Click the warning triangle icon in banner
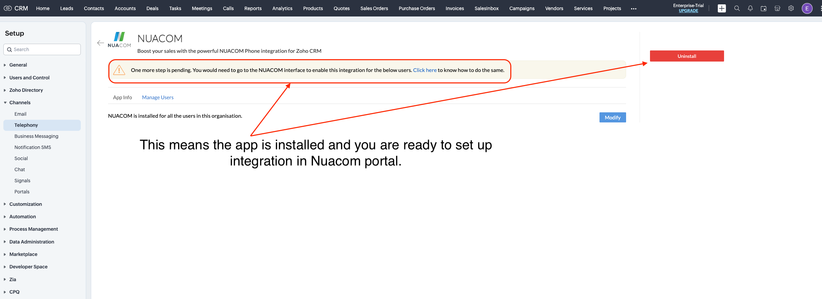This screenshot has width=822, height=299. click(119, 70)
